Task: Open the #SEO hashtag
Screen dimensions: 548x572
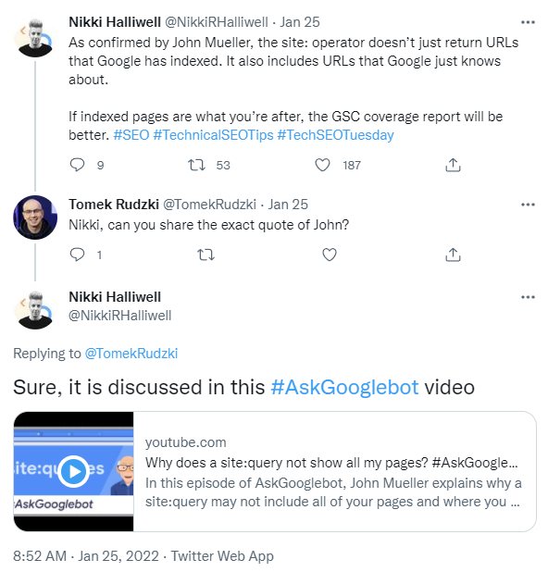Action: pyautogui.click(x=131, y=135)
